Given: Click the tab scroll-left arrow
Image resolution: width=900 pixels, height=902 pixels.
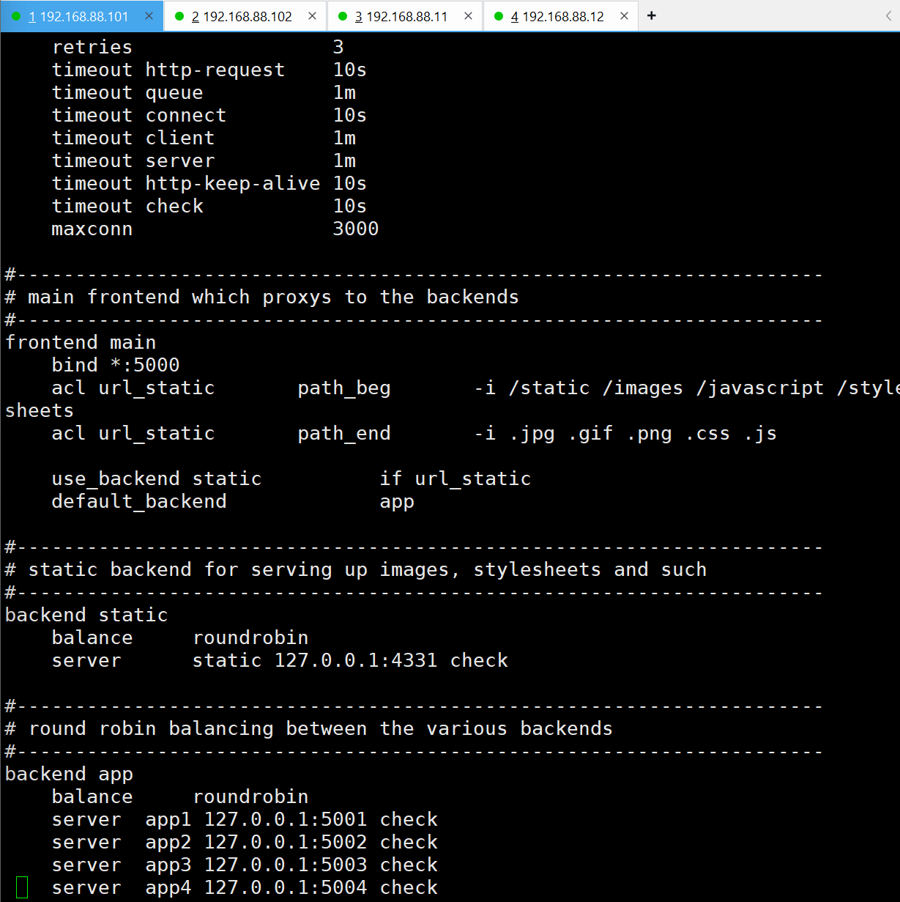Looking at the screenshot, I should 888,15.
